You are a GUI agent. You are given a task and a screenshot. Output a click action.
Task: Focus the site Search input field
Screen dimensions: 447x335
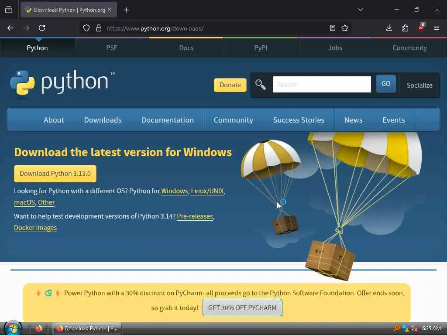click(322, 84)
